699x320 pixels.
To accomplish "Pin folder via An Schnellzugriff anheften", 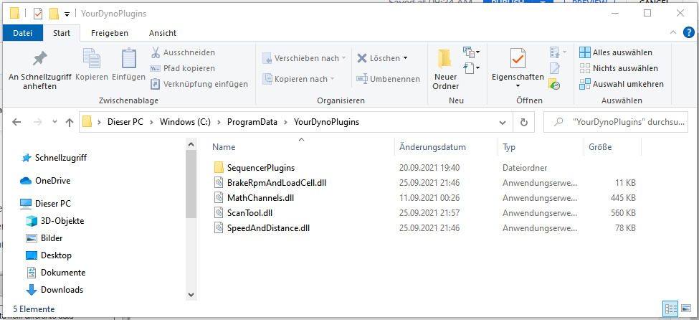I will click(x=39, y=70).
